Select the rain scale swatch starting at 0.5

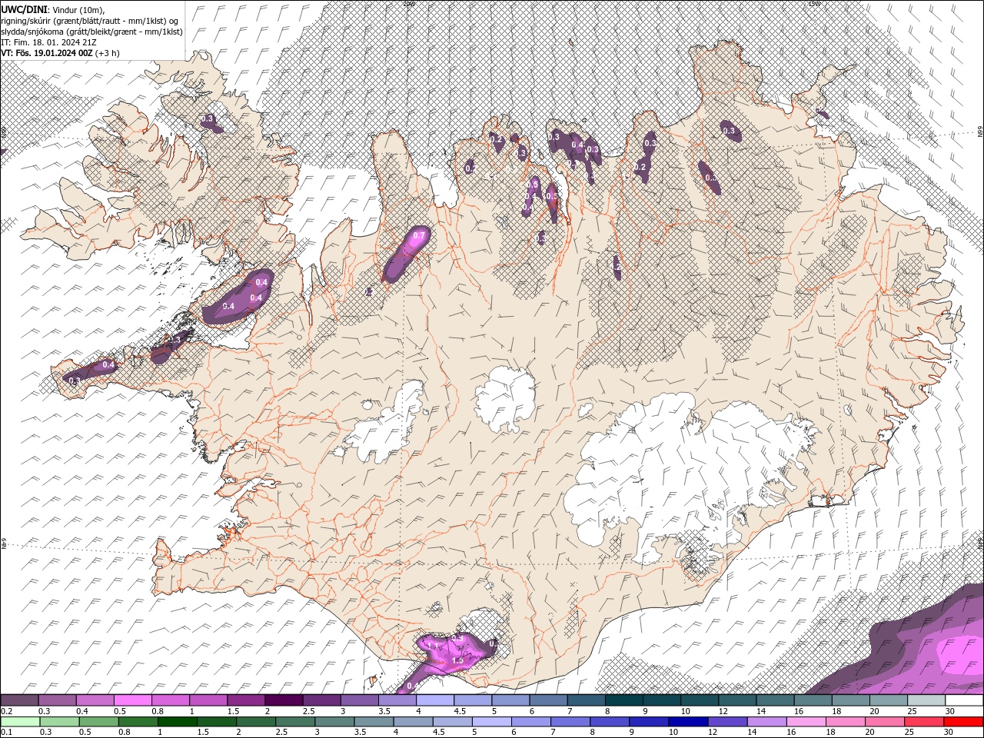tap(99, 722)
